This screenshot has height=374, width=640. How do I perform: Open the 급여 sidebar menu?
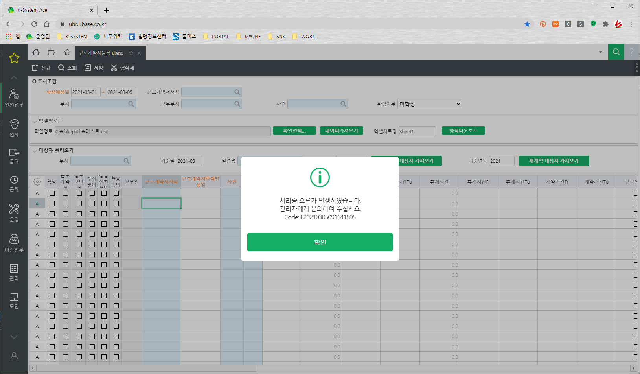[x=14, y=156]
